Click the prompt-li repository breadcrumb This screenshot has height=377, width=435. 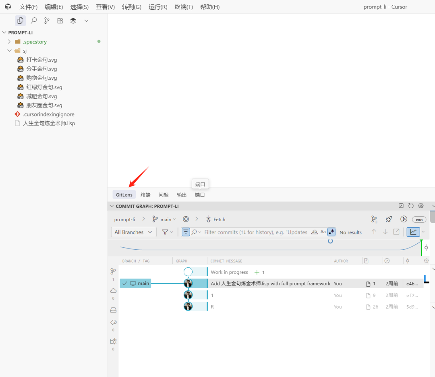tap(124, 220)
